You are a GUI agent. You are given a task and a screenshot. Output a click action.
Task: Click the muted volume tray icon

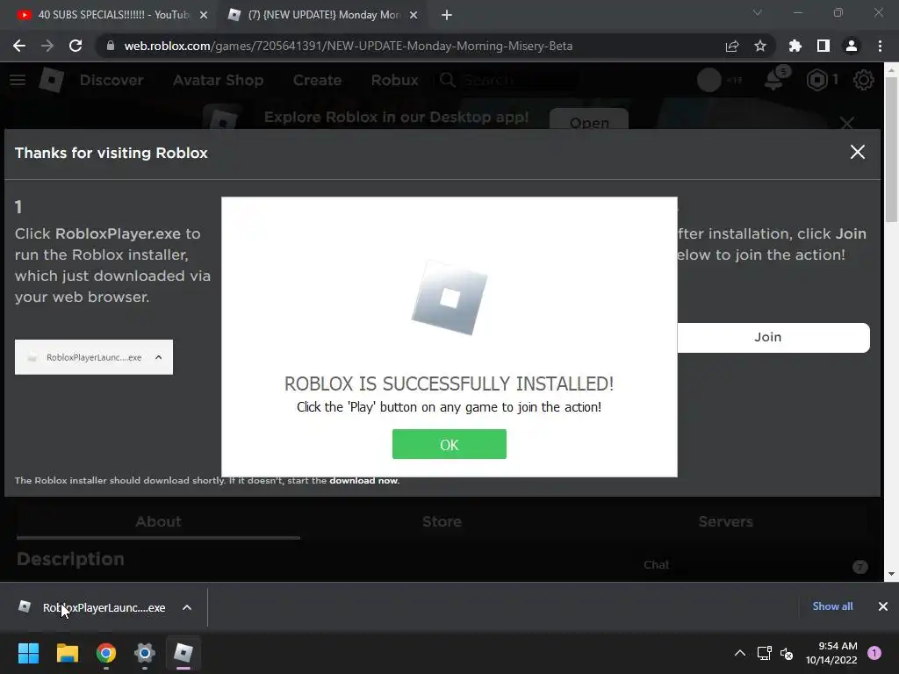click(x=787, y=653)
